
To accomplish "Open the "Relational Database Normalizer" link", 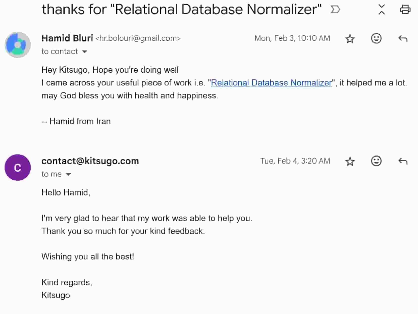I will pos(271,83).
